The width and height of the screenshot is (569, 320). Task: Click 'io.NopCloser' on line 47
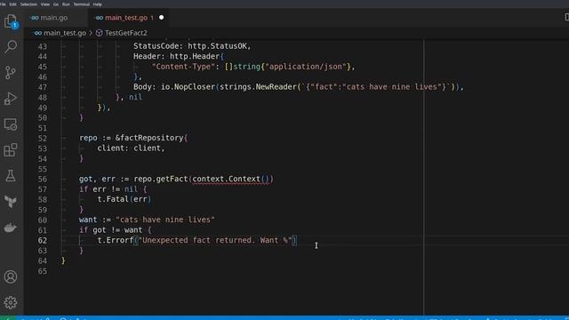point(188,87)
